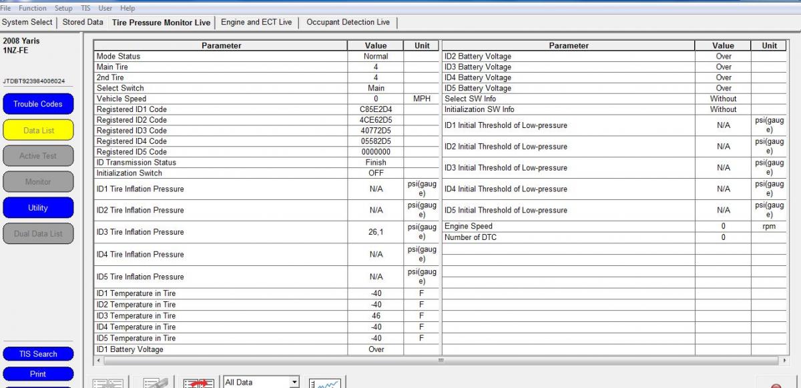Click the MPH unit cell

[x=422, y=99]
